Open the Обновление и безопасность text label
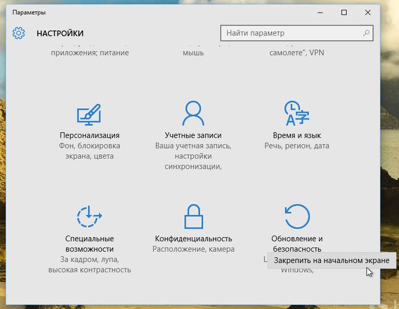This screenshot has width=399, height=309. click(x=296, y=244)
